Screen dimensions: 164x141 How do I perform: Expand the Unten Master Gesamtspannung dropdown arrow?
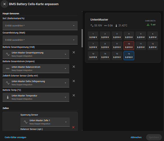(65, 54)
